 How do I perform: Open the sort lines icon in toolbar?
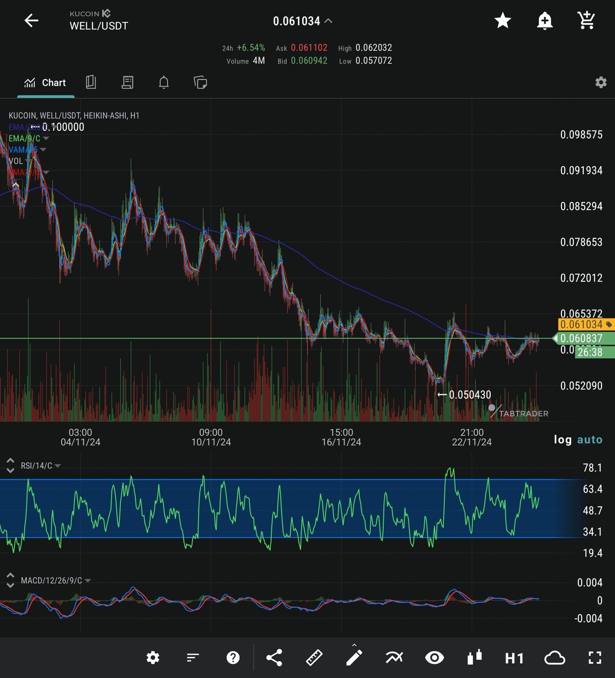click(193, 658)
